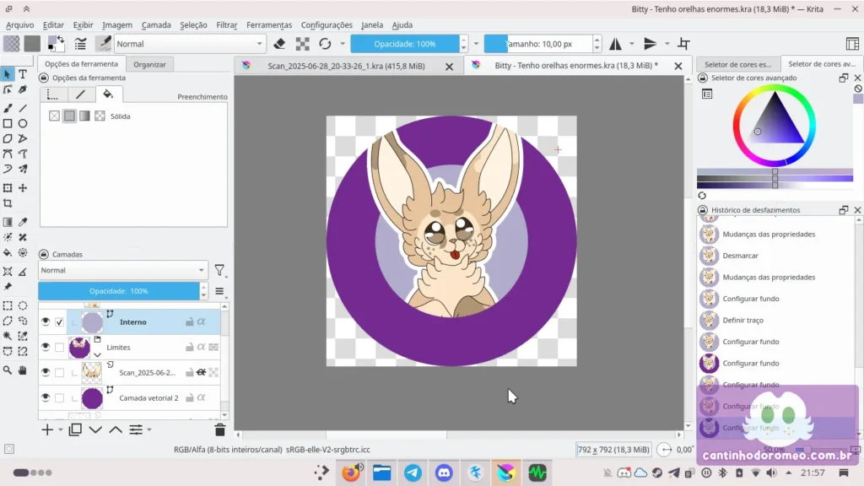Image resolution: width=864 pixels, height=486 pixels.
Task: Select the Measure tool
Action: 23,271
